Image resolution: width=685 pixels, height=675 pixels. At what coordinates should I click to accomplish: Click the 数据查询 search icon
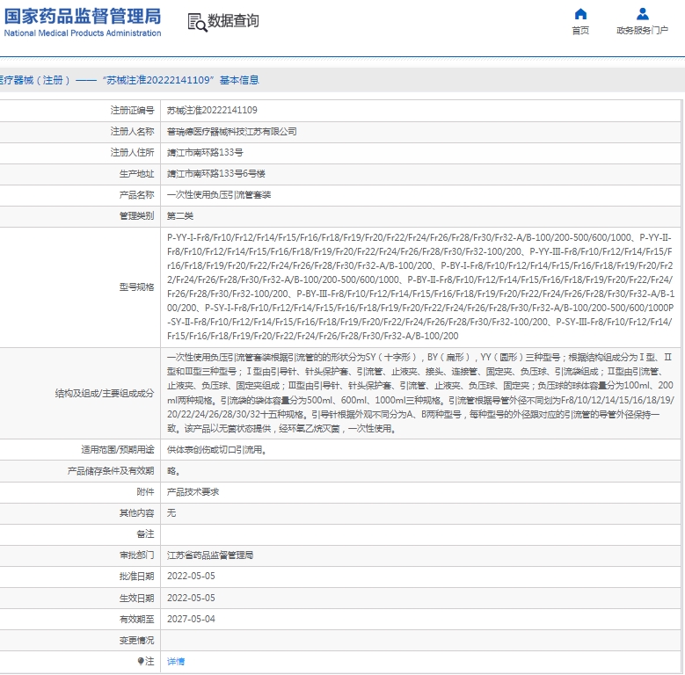point(197,22)
